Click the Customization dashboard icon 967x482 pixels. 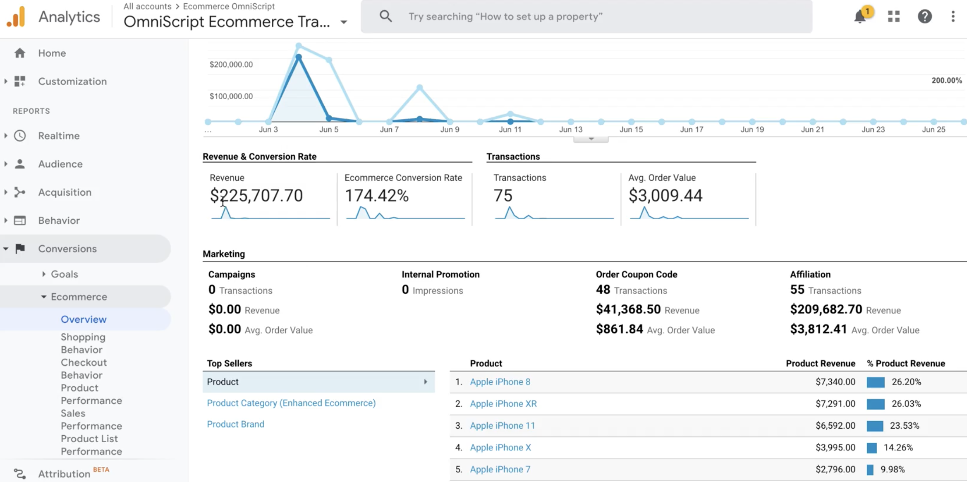point(20,81)
